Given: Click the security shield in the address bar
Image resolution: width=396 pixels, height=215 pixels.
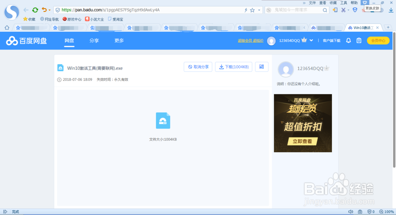Looking at the screenshot, I should click(x=57, y=10).
